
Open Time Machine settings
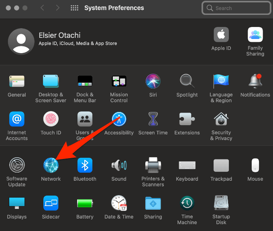187,203
